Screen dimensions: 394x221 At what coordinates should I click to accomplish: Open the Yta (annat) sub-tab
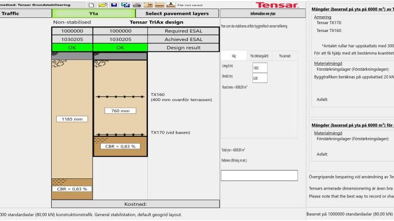coord(285,56)
